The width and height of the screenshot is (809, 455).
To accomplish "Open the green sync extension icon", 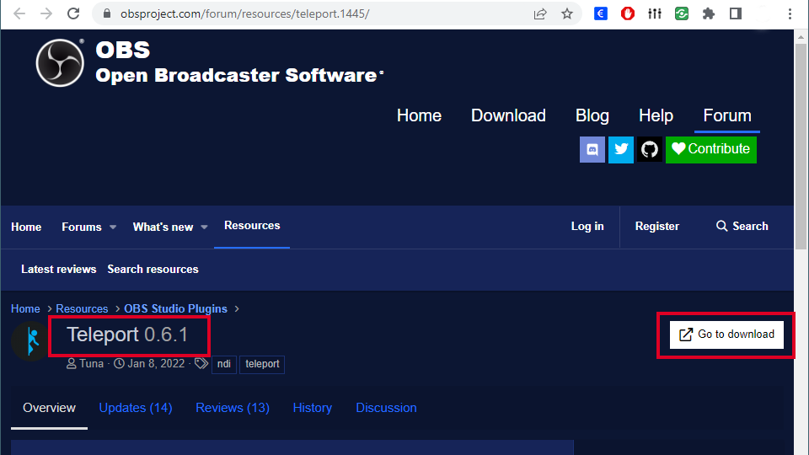I will tap(682, 14).
